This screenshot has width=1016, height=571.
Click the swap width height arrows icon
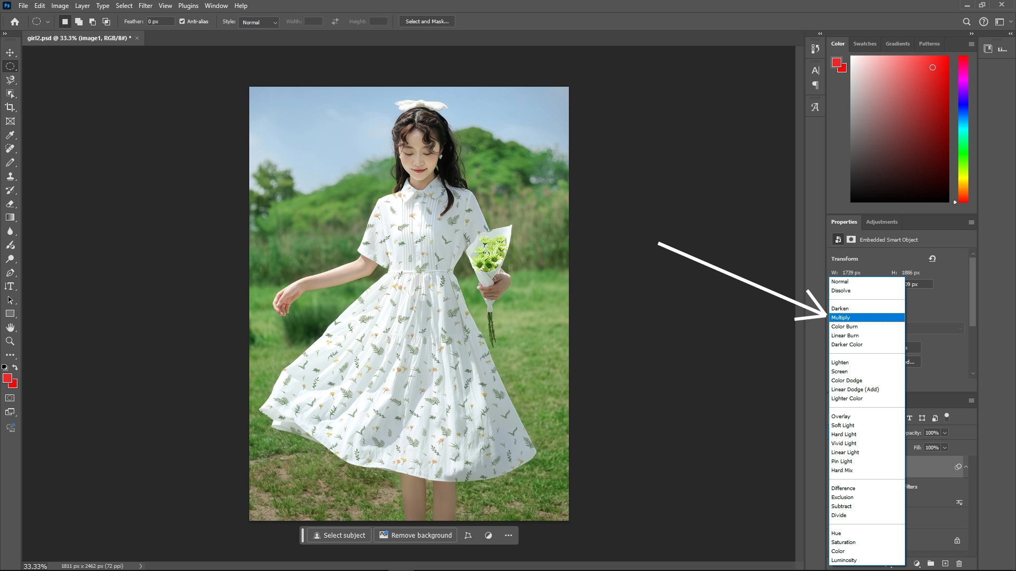334,21
